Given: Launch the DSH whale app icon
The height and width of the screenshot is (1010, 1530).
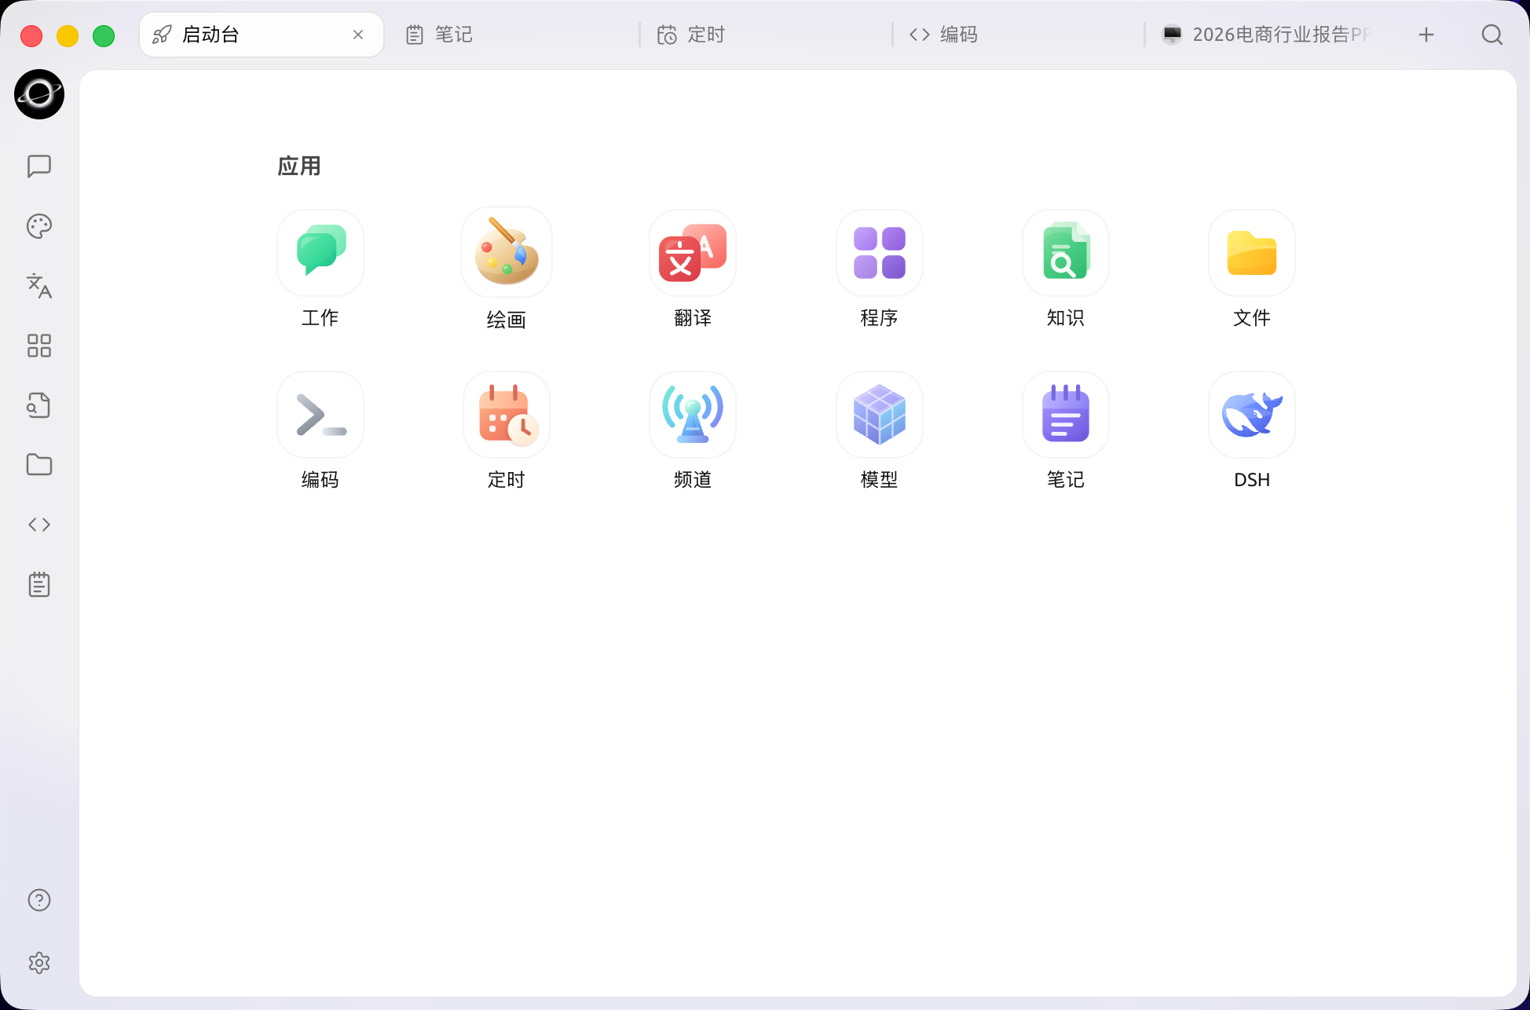Looking at the screenshot, I should pyautogui.click(x=1252, y=415).
